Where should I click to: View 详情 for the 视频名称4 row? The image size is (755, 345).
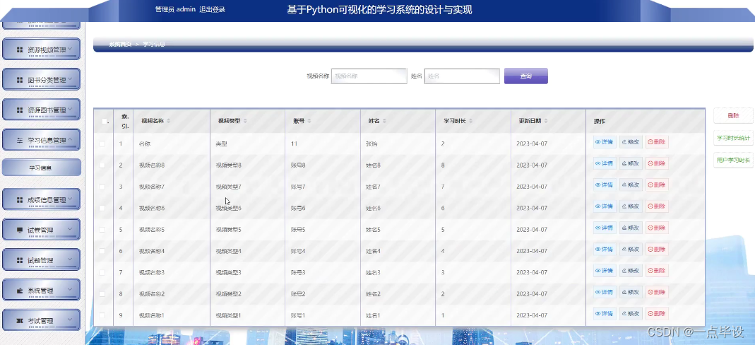pyautogui.click(x=605, y=249)
